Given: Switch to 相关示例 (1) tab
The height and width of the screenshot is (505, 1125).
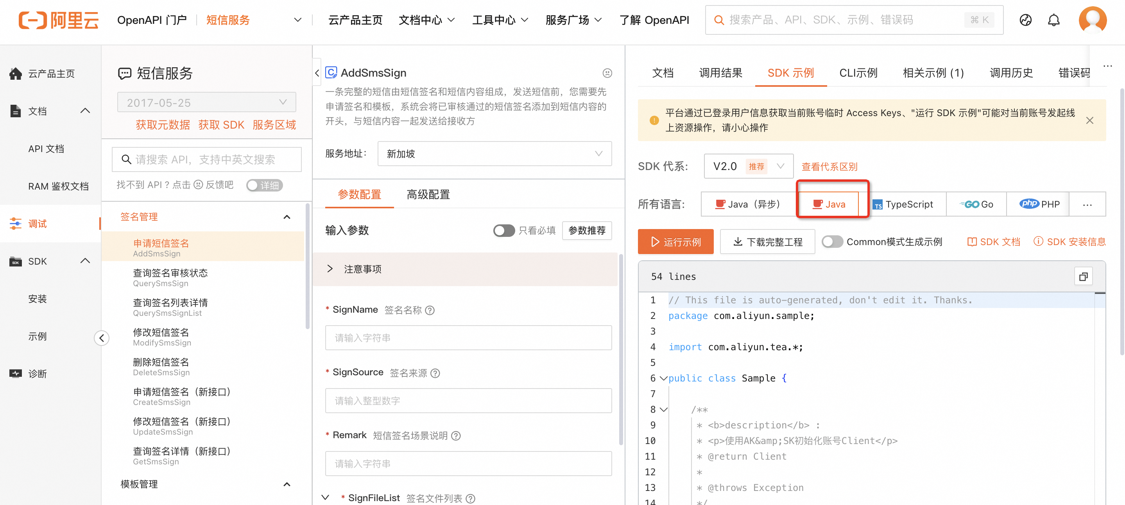Looking at the screenshot, I should click(933, 73).
